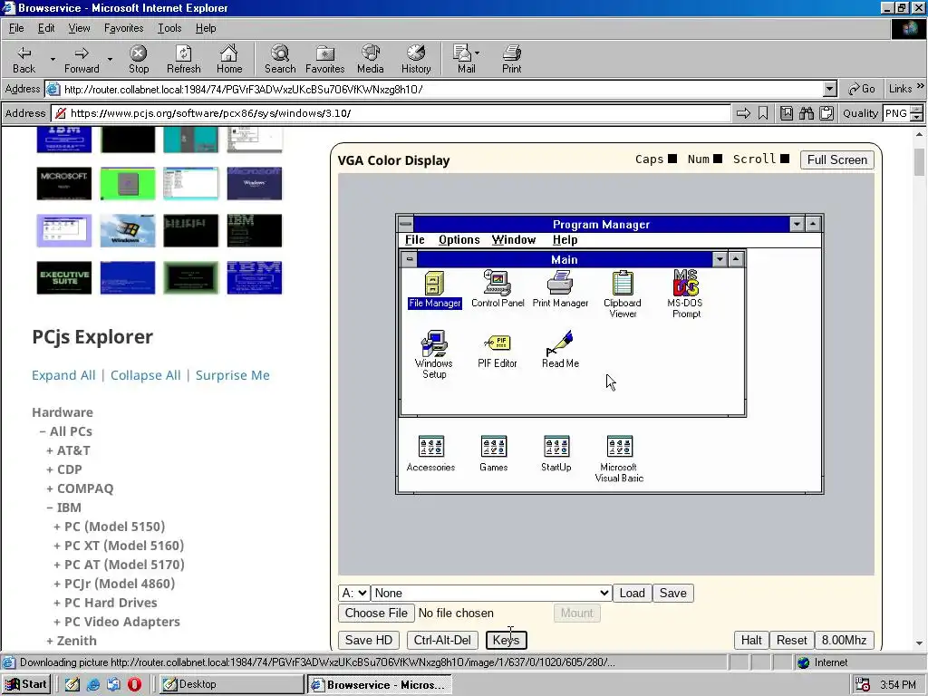Screen dimensions: 928x696
Task: Open the Windows Setup icon
Action: coord(434,354)
